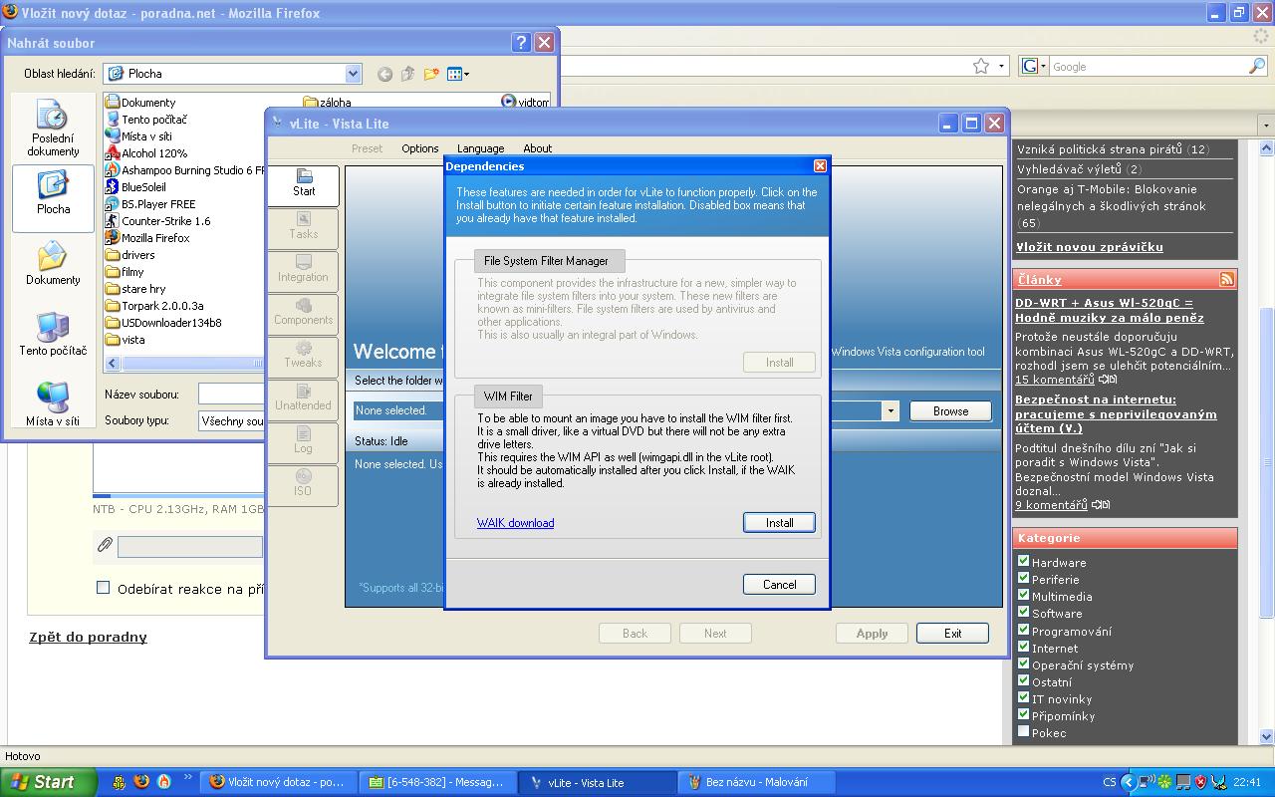Check the Odebírat reakce checkbox
Image resolution: width=1275 pixels, height=797 pixels.
[x=103, y=588]
